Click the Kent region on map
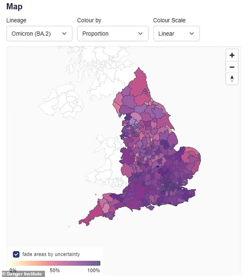 (x=187, y=194)
